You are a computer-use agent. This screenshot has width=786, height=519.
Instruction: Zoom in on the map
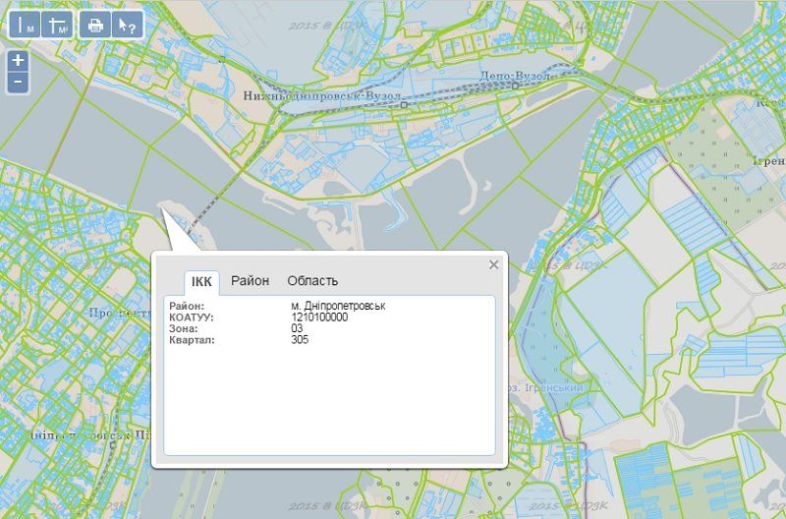pyautogui.click(x=18, y=61)
